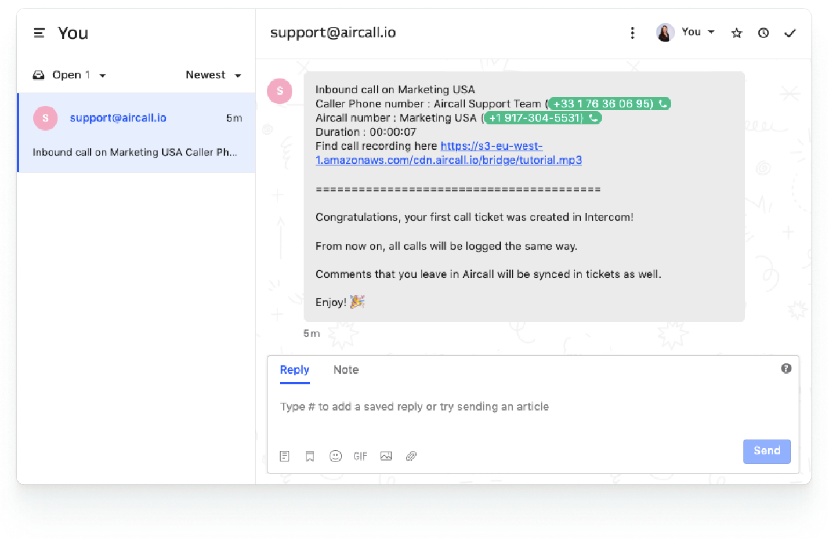Insert a saved reply with the bookmark icon
The height and width of the screenshot is (540, 829).
click(x=310, y=456)
